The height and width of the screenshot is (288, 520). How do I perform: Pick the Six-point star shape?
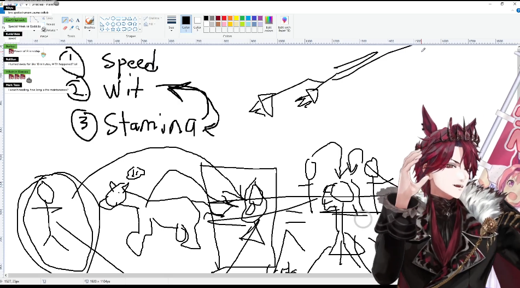119,29
